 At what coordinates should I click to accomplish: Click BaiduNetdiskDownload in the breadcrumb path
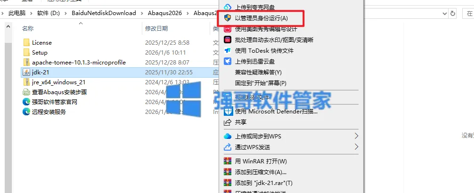pos(104,13)
